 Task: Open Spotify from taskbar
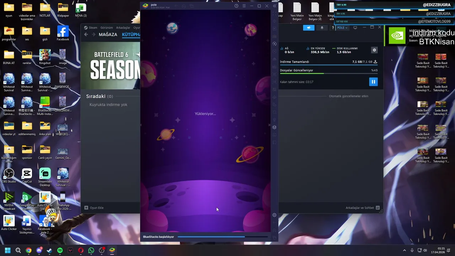(x=60, y=250)
